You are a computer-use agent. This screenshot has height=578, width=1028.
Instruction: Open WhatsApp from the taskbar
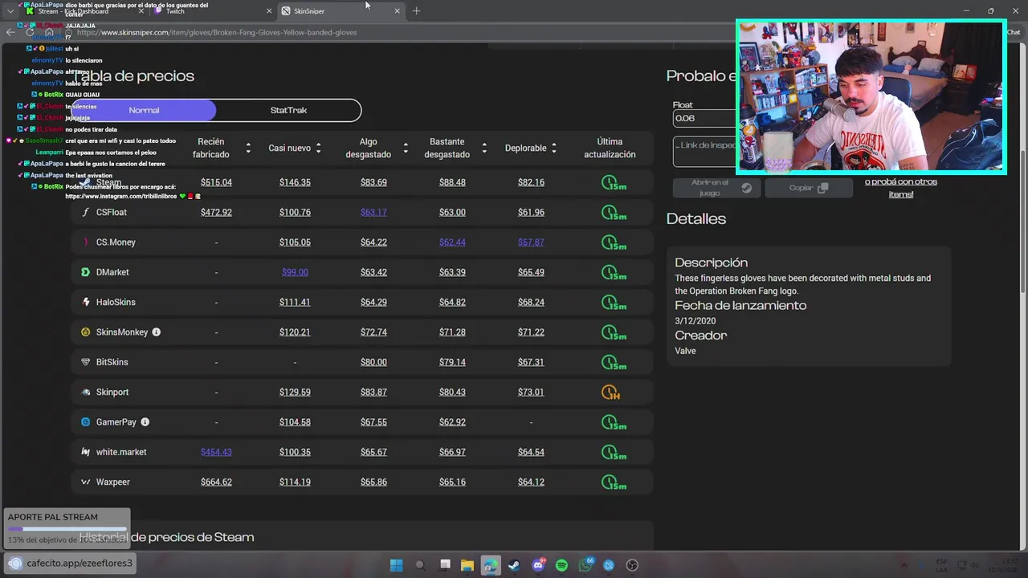pyautogui.click(x=585, y=565)
